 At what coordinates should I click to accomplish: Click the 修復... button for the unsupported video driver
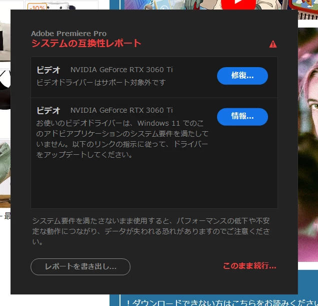click(242, 76)
